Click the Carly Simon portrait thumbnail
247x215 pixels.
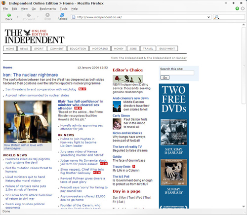click(117, 124)
